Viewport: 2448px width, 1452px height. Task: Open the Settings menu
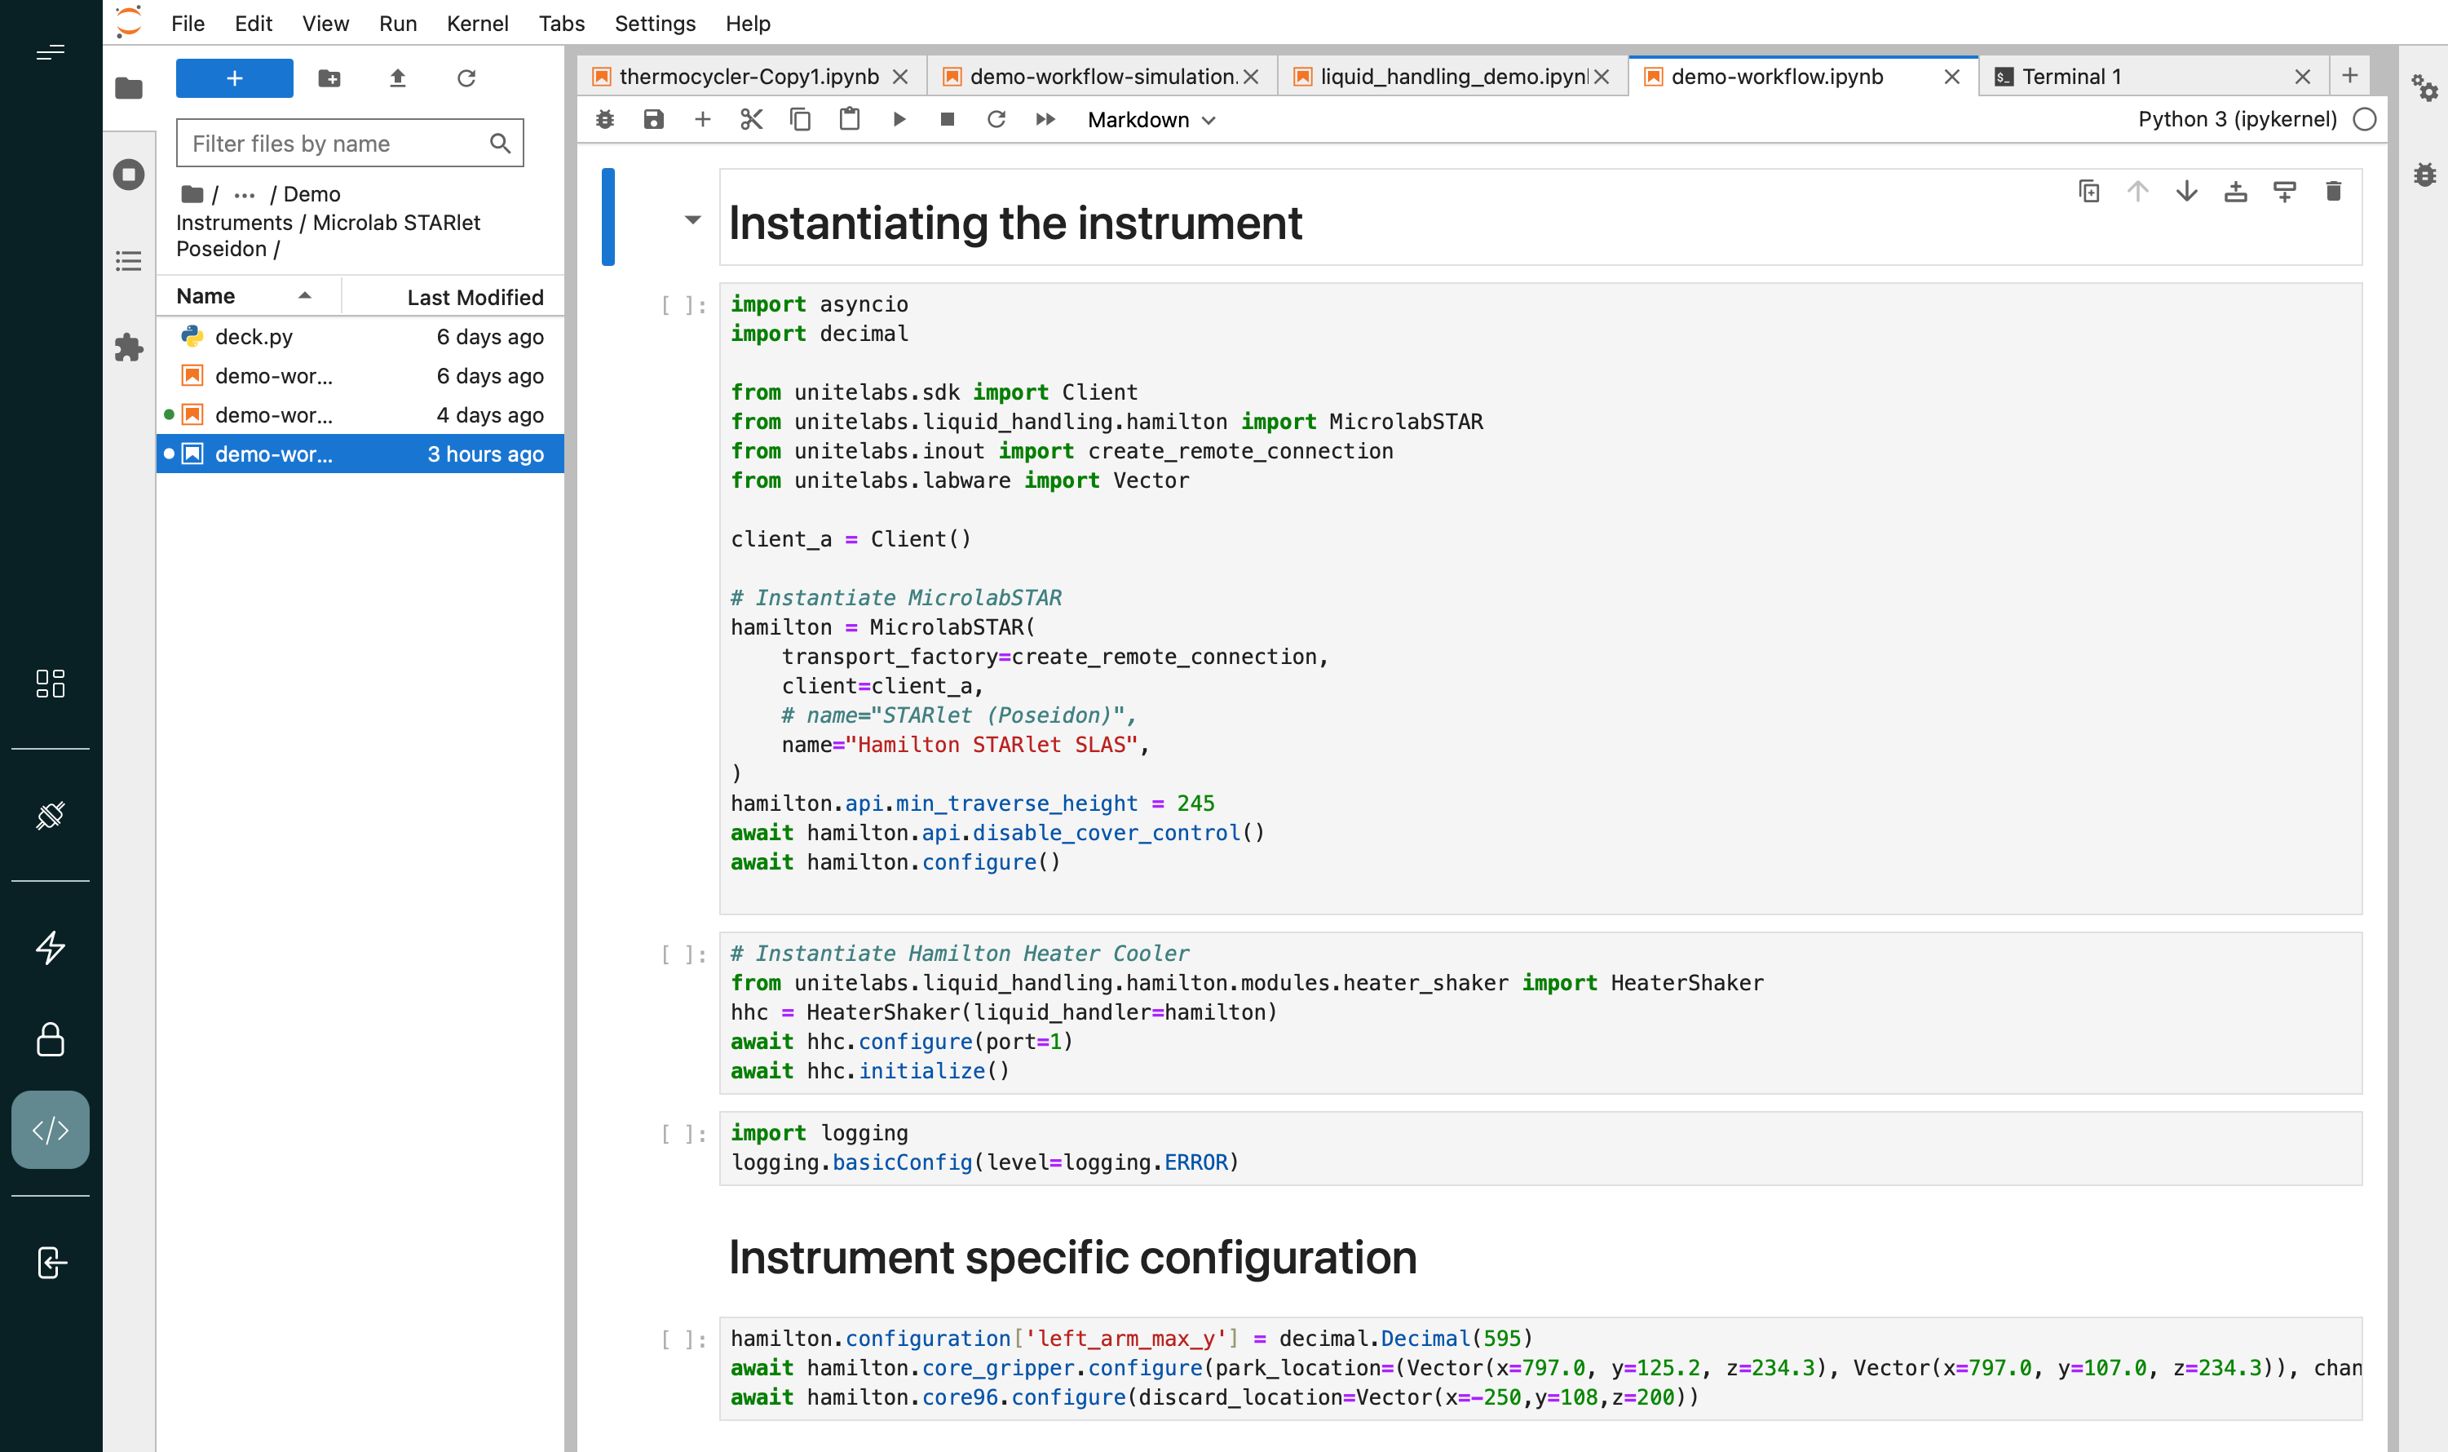coord(656,24)
